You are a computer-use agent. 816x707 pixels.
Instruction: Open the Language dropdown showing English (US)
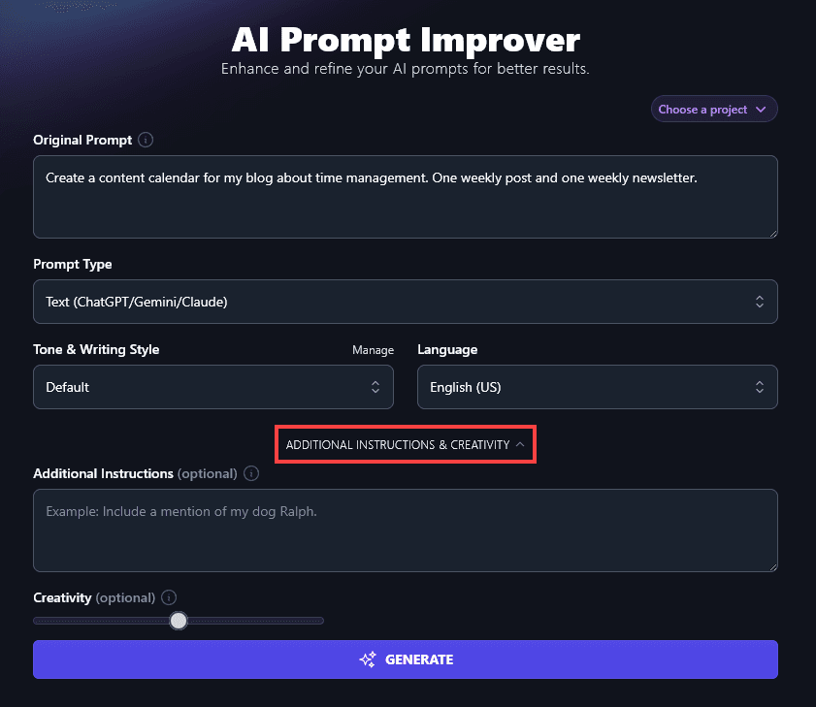click(598, 387)
